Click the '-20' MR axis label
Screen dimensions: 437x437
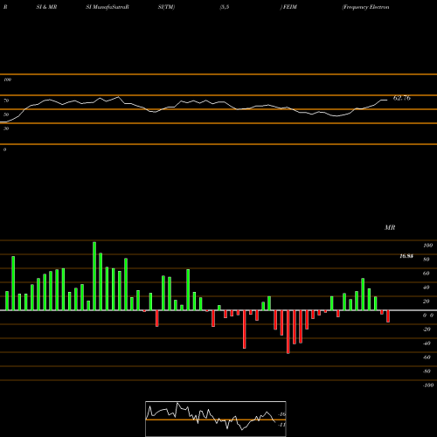pyautogui.click(x=427, y=329)
